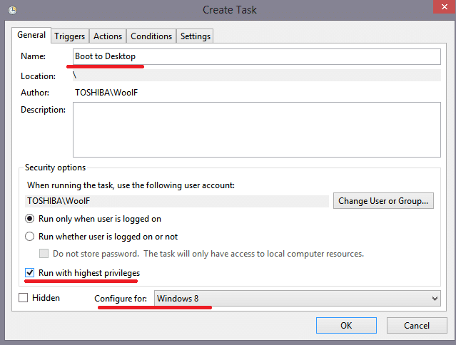Click the Location field showing backslash
This screenshot has height=345, width=456.
(x=257, y=76)
